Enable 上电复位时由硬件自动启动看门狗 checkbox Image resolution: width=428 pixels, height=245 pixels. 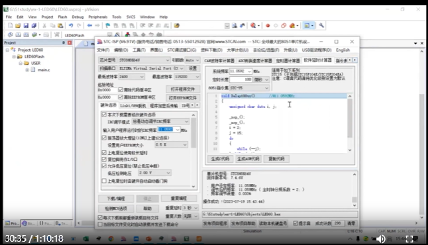tap(104, 181)
